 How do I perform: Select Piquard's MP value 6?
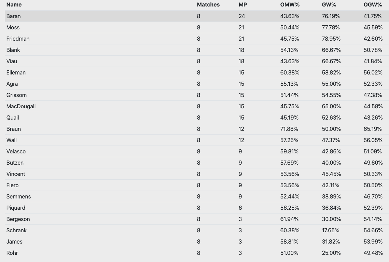(240, 208)
